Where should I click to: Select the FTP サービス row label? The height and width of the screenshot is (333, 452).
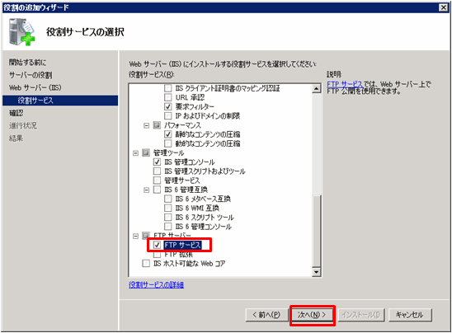coord(182,245)
